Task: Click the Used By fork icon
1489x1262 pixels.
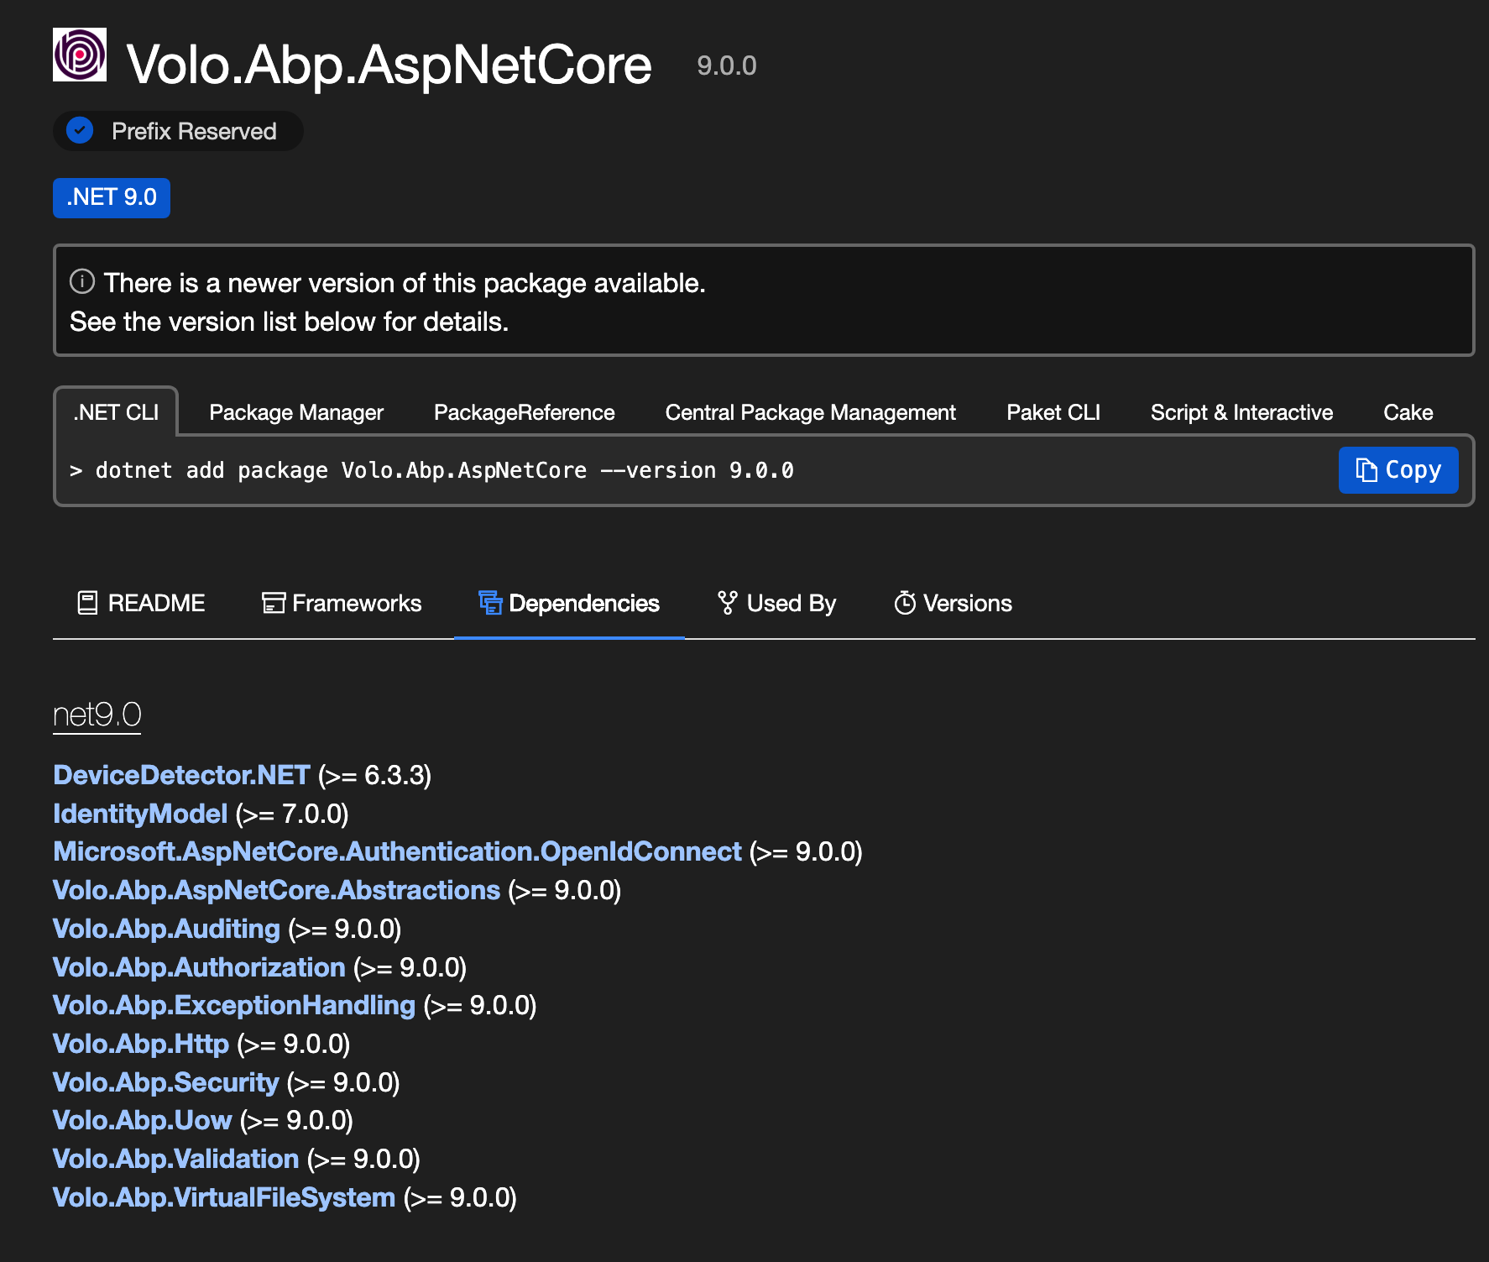Action: click(727, 603)
